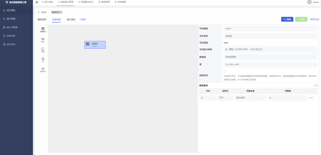Click the 参数值 input field

coord(287,98)
